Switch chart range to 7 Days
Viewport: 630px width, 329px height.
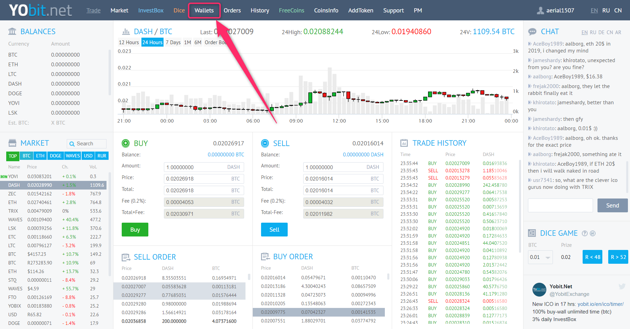click(173, 42)
